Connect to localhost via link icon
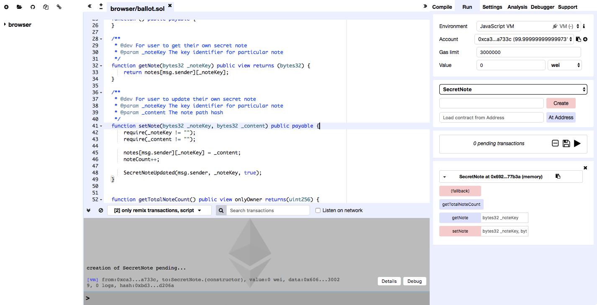The image size is (597, 305). click(x=59, y=7)
